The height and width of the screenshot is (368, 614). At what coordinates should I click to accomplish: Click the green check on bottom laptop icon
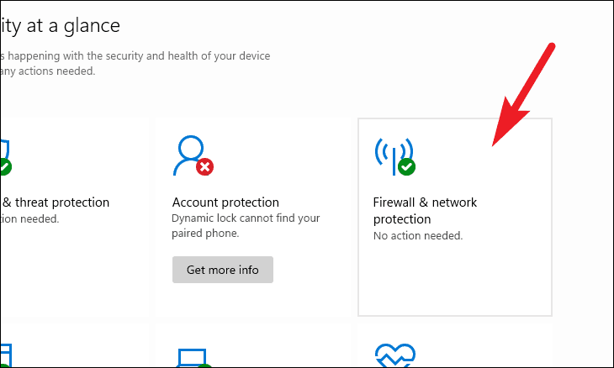click(x=205, y=363)
